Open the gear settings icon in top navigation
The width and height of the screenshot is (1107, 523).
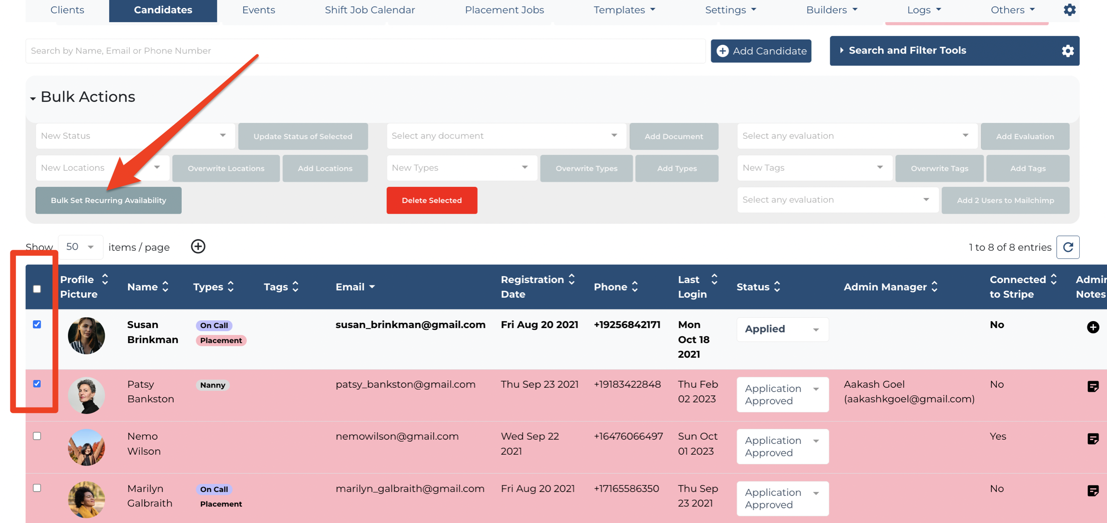click(1069, 10)
